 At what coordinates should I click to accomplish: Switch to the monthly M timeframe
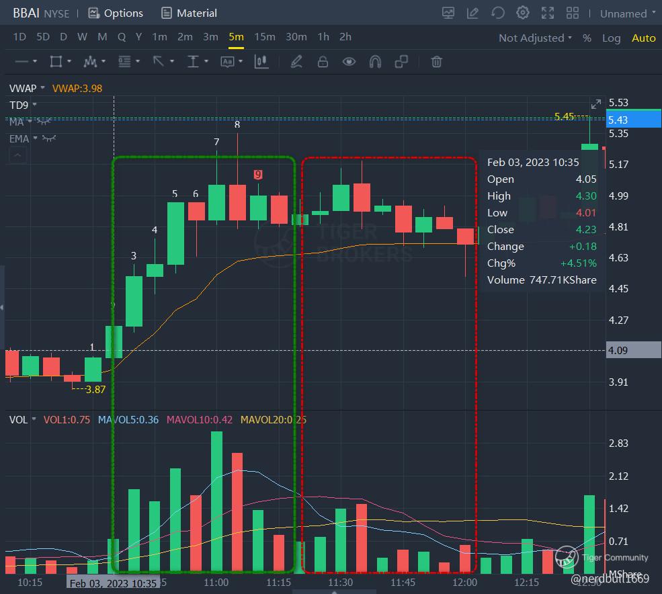(x=102, y=37)
